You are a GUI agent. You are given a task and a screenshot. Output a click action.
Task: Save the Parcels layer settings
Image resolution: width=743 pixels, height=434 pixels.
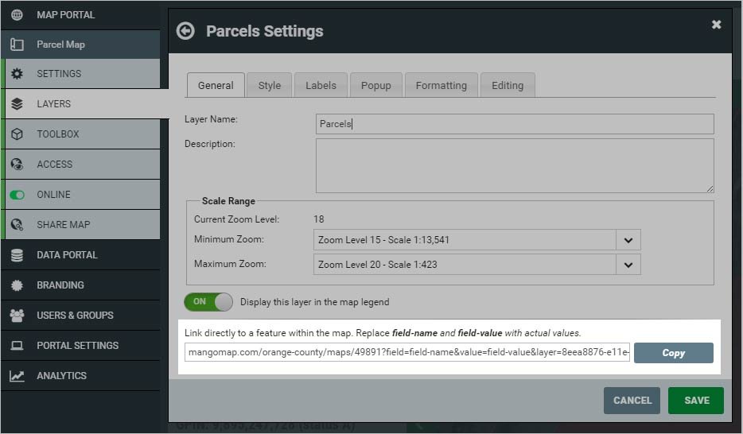696,401
